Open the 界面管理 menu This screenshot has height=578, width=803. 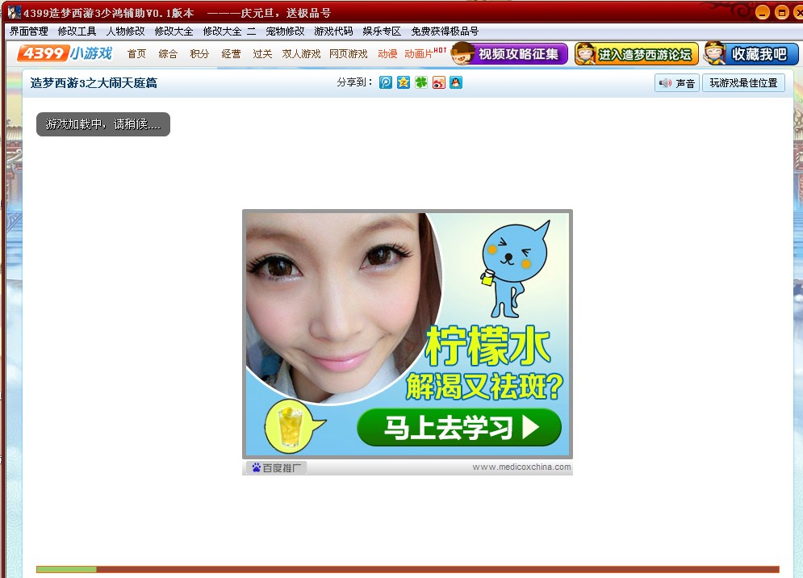click(x=29, y=31)
